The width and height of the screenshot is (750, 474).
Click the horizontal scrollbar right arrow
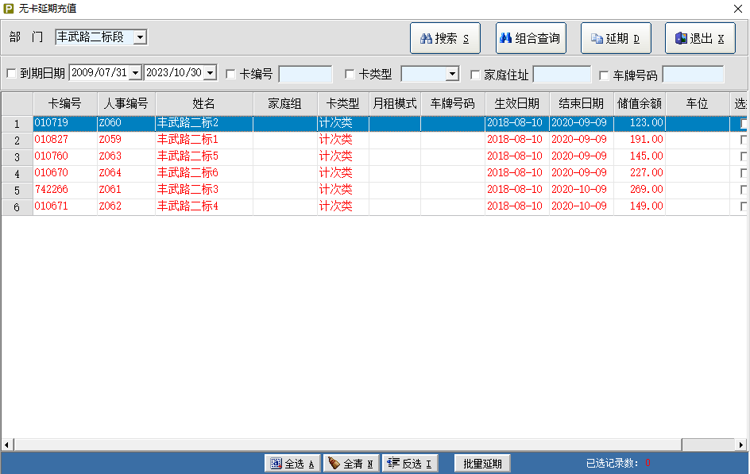coord(743,445)
